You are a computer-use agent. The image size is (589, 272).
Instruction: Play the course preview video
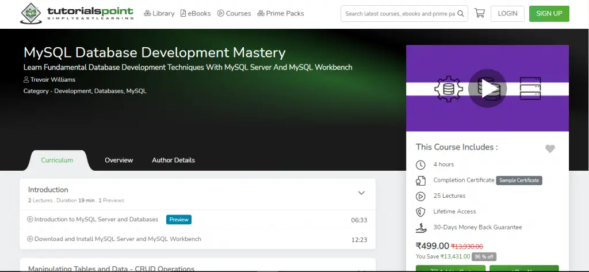(487, 89)
